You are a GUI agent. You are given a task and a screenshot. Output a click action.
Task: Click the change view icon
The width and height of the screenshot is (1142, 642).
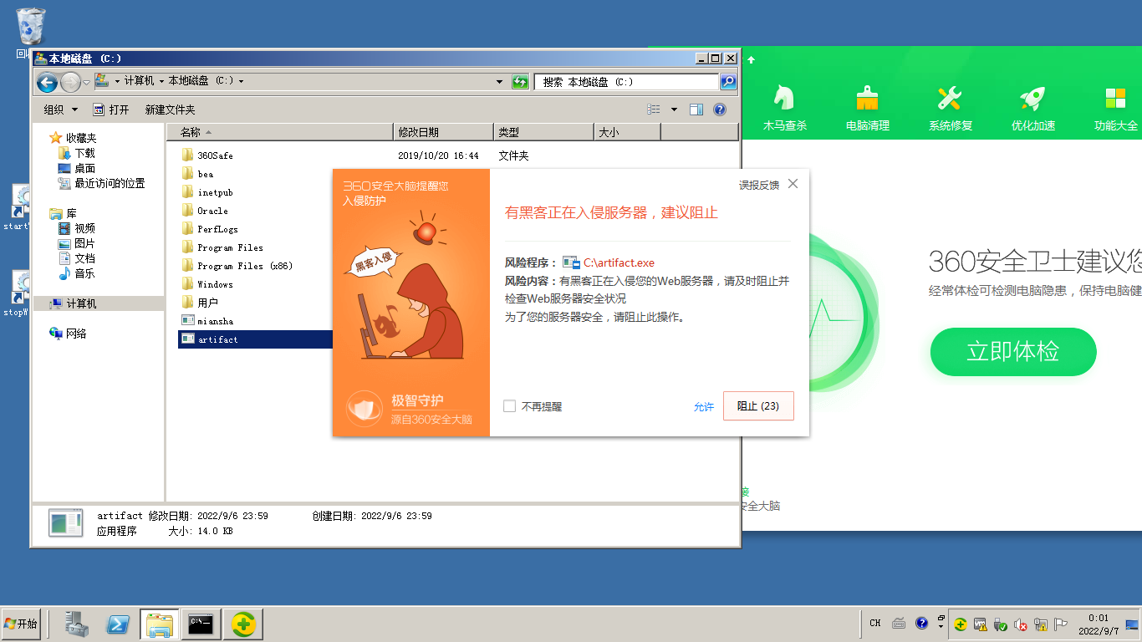point(654,110)
